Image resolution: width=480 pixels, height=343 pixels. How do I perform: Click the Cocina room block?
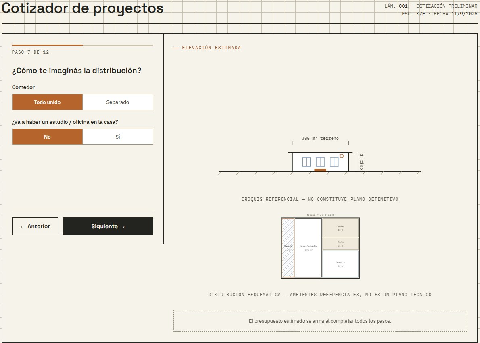(x=340, y=228)
